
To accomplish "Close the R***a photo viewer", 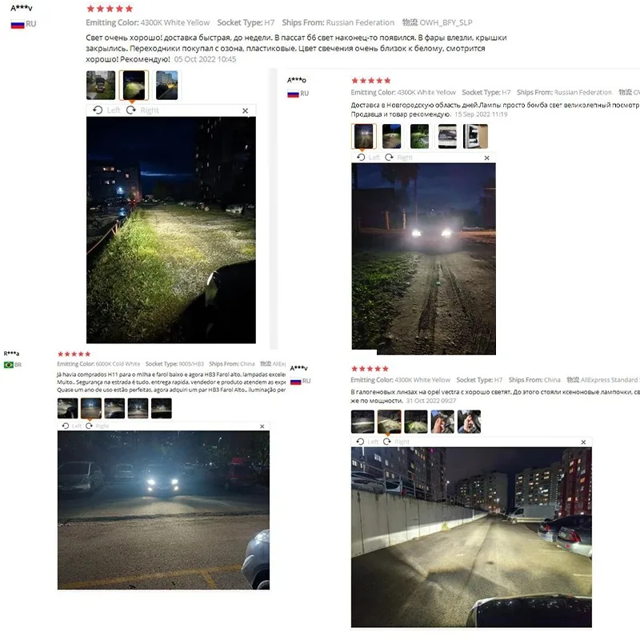I will [x=262, y=426].
